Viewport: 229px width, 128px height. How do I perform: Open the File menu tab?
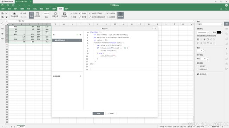coord(3,9)
